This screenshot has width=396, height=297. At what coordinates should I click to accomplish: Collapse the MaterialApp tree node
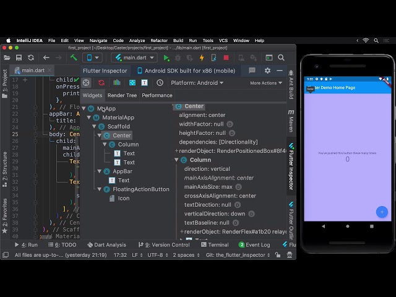[89, 118]
